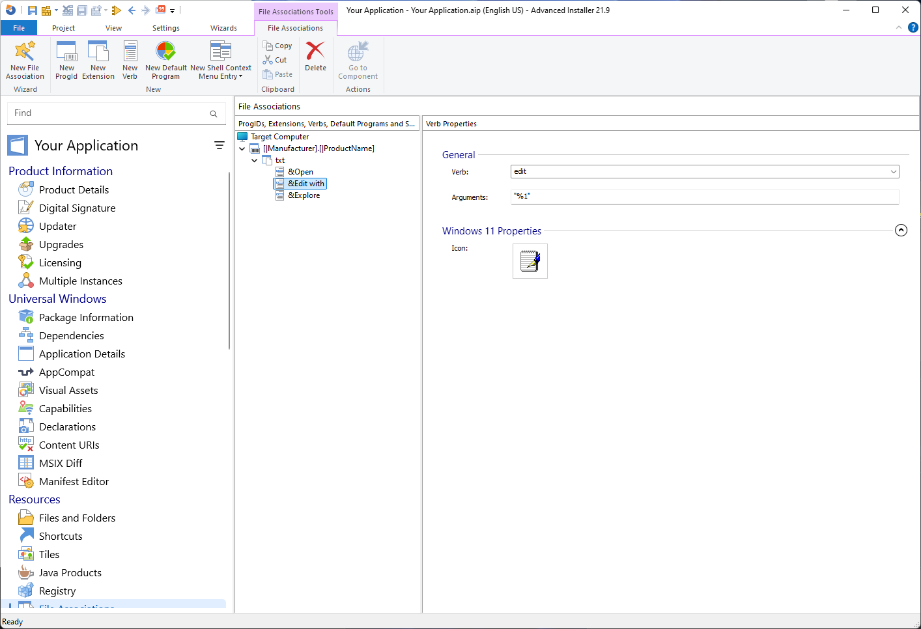Open the Java Products page
The height and width of the screenshot is (629, 921).
click(x=70, y=572)
